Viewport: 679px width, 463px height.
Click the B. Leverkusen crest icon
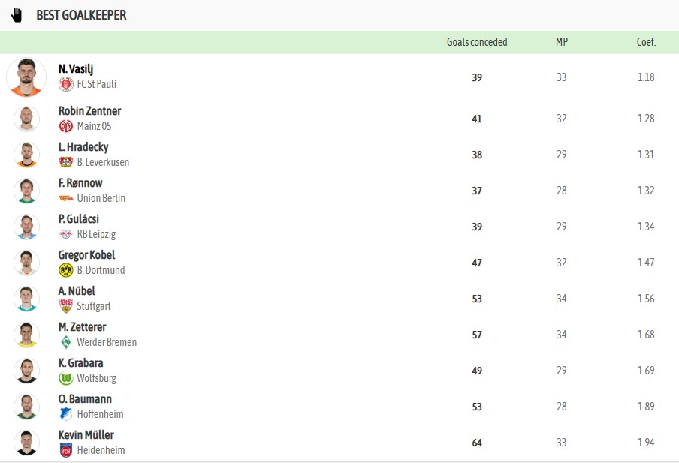[x=66, y=162]
